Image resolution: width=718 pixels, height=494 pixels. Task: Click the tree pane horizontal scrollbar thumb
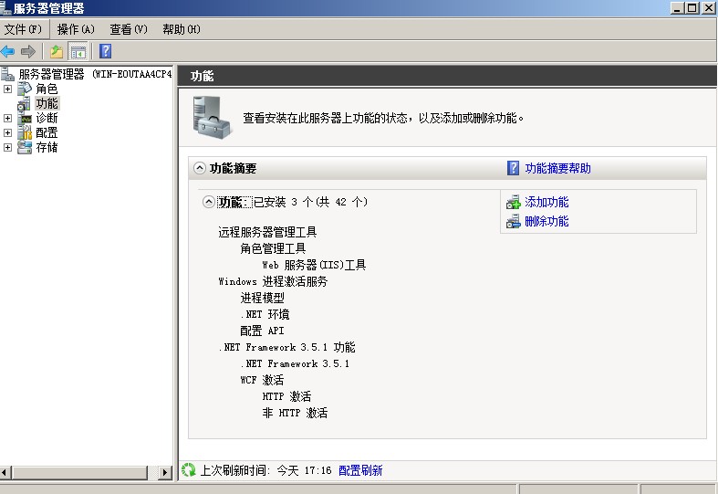point(79,472)
